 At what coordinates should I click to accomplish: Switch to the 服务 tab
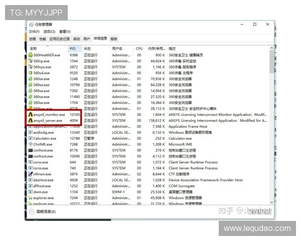click(x=114, y=39)
